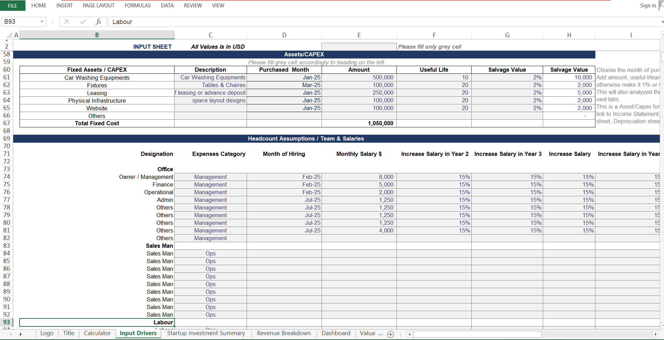
Task: Select column G header
Action: [x=507, y=35]
